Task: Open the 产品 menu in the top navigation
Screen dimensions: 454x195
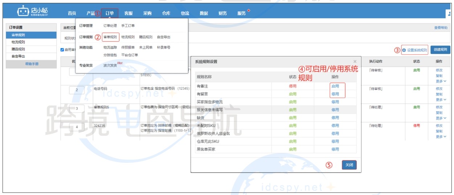Action: pyautogui.click(x=91, y=13)
